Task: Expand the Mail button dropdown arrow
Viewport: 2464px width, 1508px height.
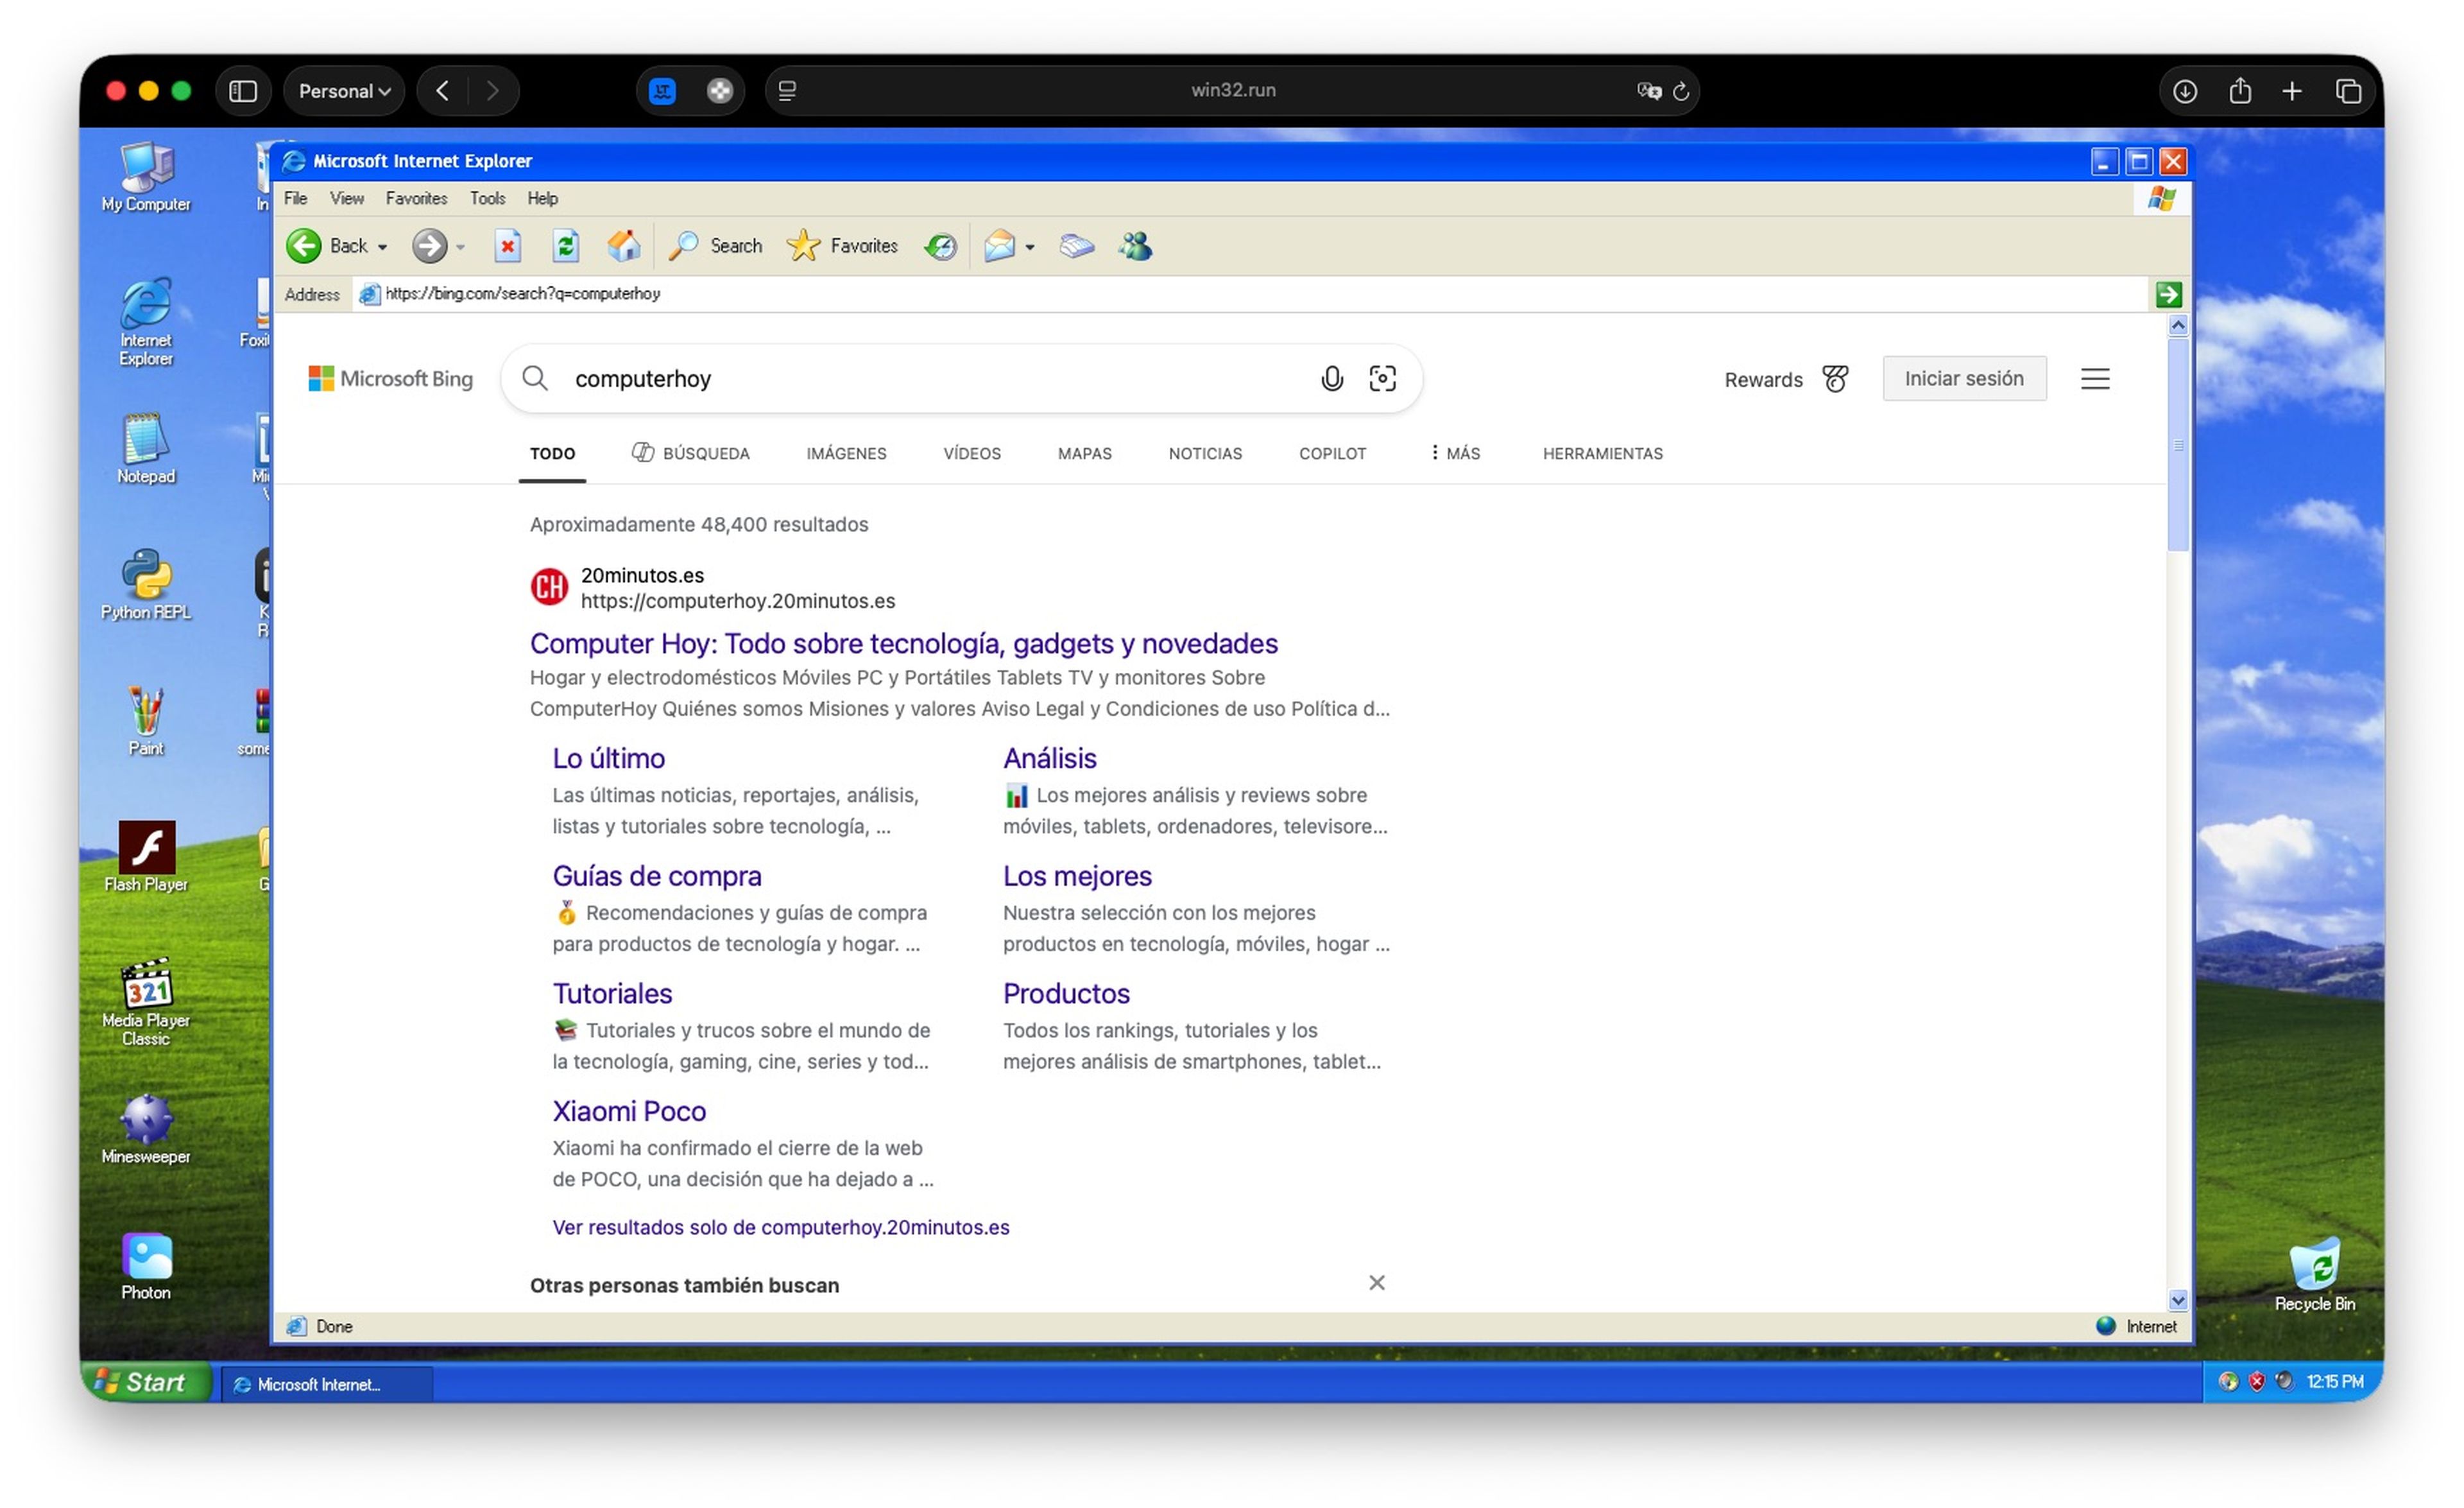Action: tap(1030, 247)
